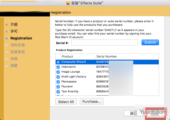This screenshot has width=170, height=120.
Task: Toggle the Text Anarchy checkbox
Action: [x=58, y=92]
